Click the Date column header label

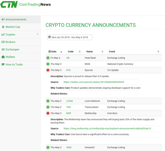click(54, 52)
